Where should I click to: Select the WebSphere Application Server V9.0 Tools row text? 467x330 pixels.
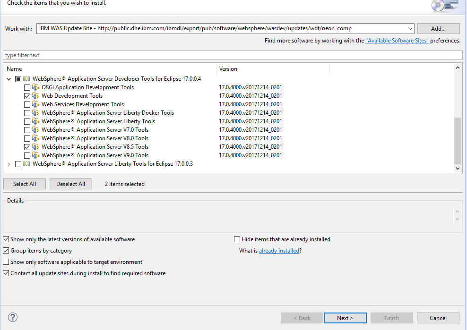click(x=95, y=155)
